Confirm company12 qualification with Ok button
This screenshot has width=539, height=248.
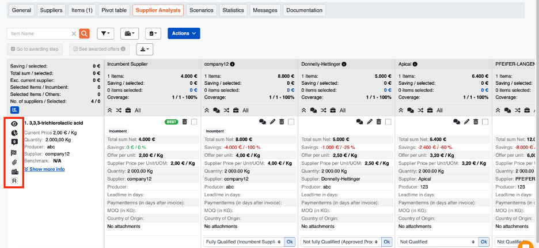point(290,242)
